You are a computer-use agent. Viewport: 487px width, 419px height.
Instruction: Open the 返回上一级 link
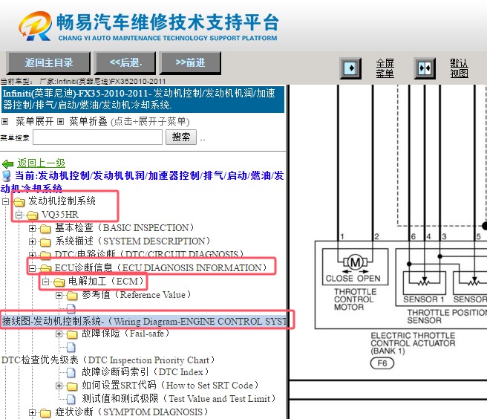point(41,163)
